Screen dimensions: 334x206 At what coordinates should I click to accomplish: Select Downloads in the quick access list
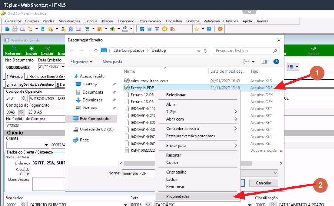[x=92, y=100]
